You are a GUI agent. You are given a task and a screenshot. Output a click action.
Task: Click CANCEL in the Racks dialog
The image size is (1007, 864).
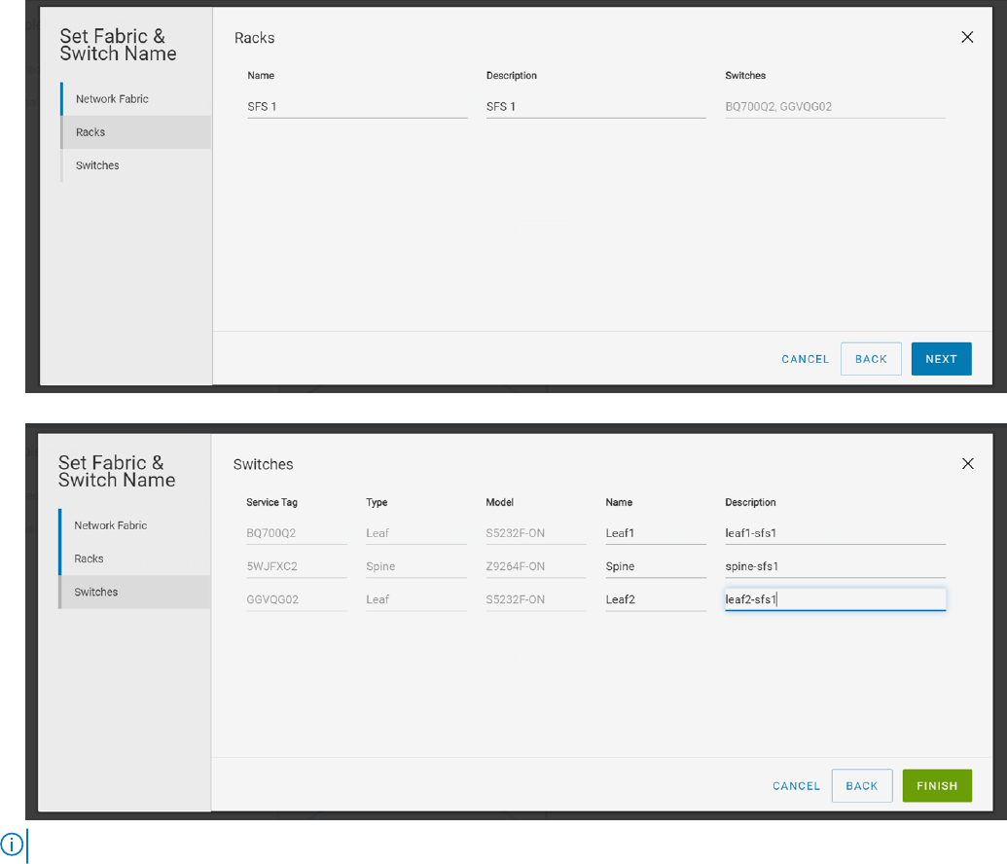click(x=805, y=359)
